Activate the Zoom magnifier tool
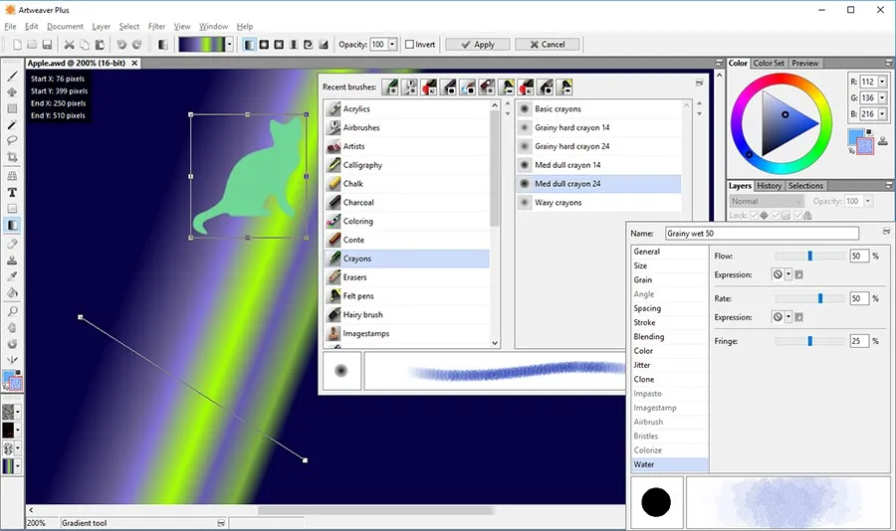Screen dimensions: 896x531 point(12,310)
